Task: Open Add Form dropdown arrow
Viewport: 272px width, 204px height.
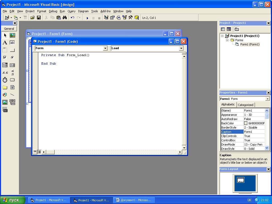Action: pyautogui.click(x=20, y=18)
